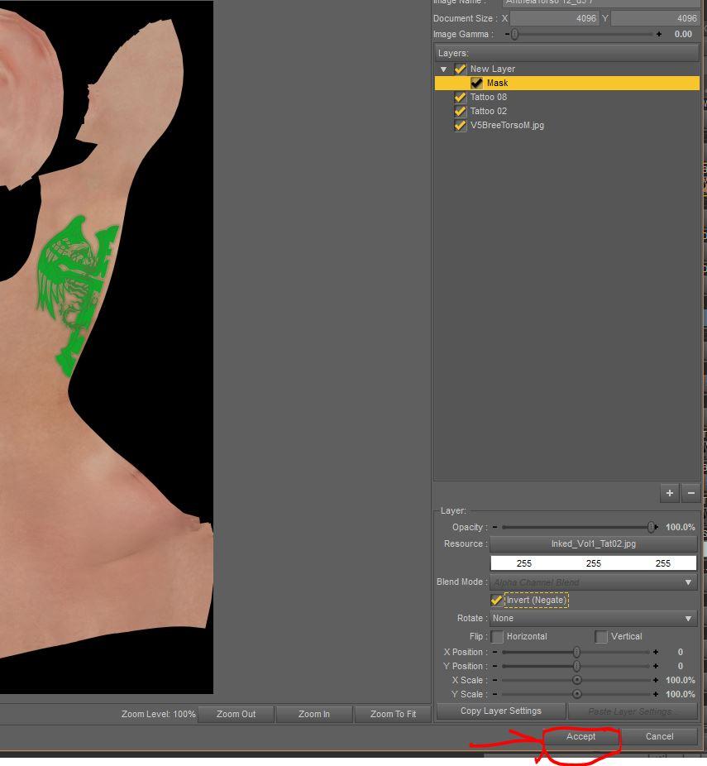This screenshot has width=707, height=766.
Task: Uncheck the Tattoo 08 layer checkbox
Action: click(x=460, y=98)
